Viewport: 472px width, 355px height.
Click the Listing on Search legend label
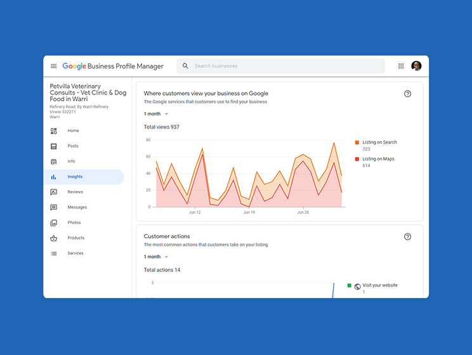pos(379,142)
